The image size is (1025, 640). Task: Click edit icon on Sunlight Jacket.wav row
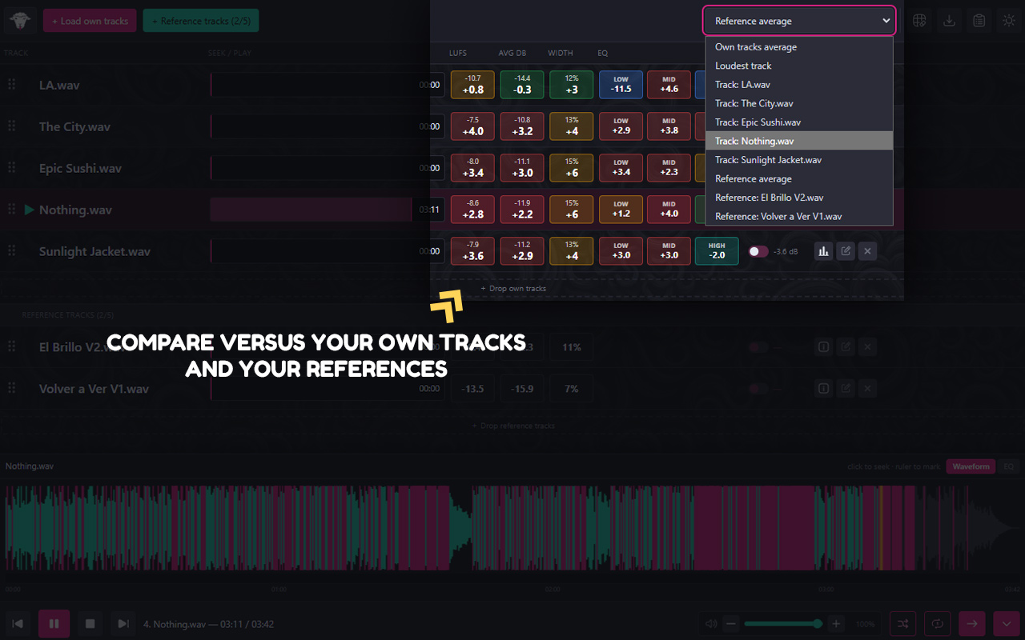tap(846, 251)
